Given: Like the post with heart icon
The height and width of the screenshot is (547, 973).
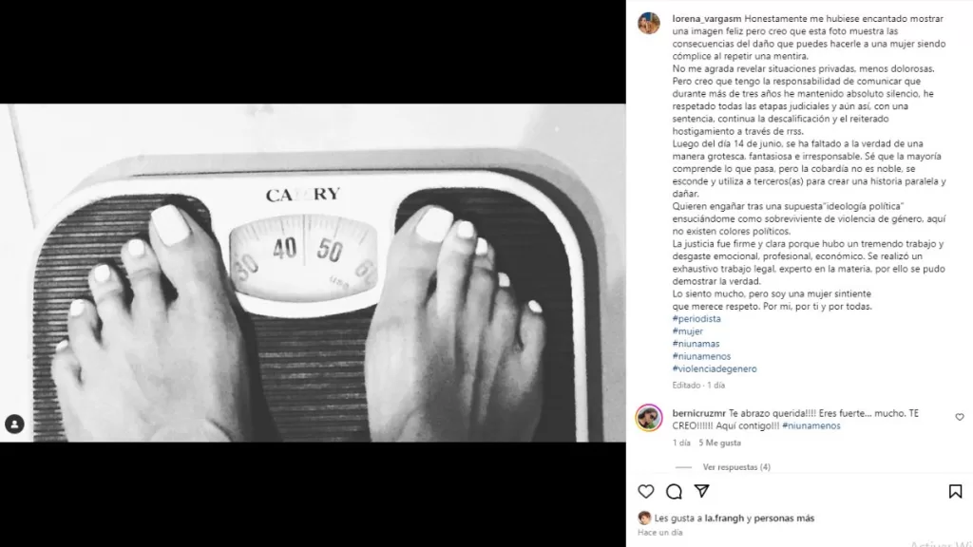Looking at the screenshot, I should [646, 491].
